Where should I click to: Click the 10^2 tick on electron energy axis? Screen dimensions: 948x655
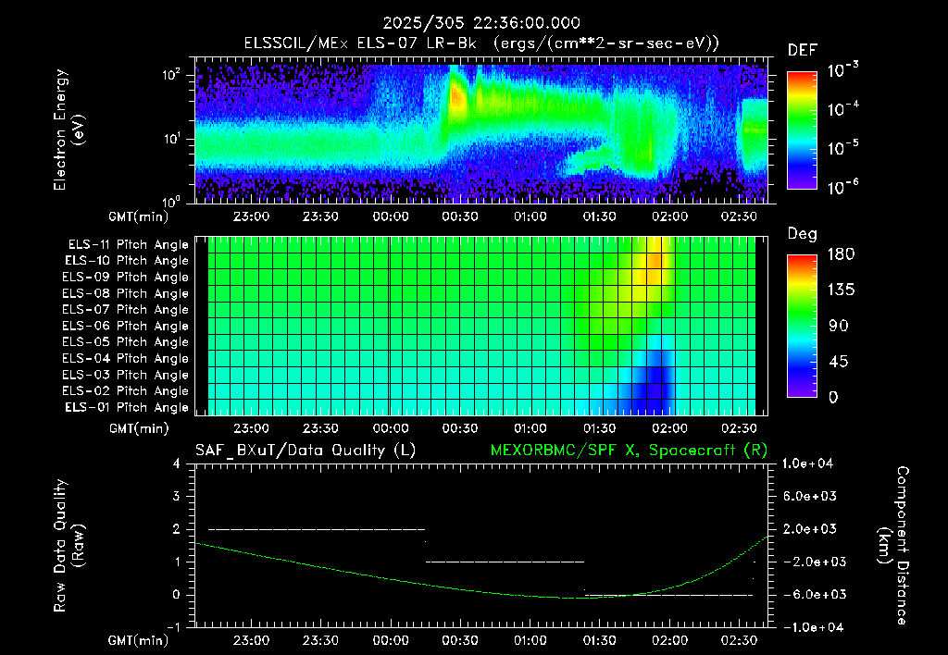pyautogui.click(x=171, y=75)
